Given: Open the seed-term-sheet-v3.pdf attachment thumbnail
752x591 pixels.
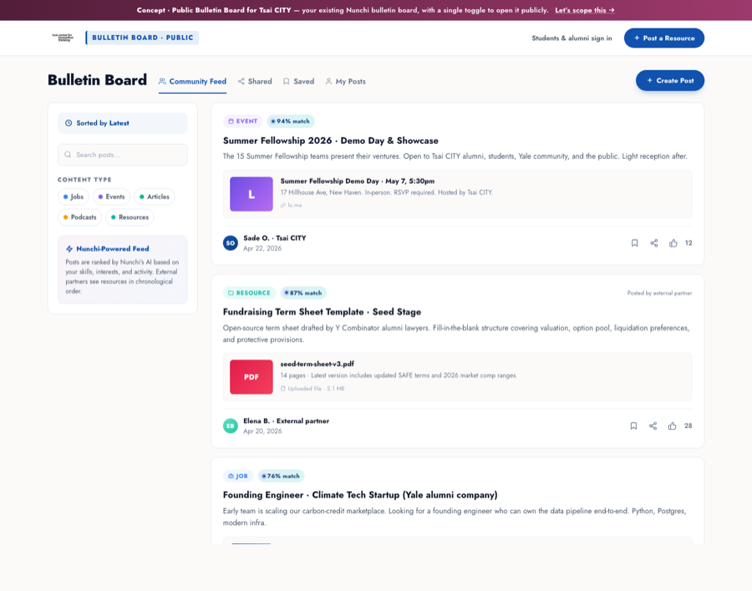Looking at the screenshot, I should click(252, 377).
